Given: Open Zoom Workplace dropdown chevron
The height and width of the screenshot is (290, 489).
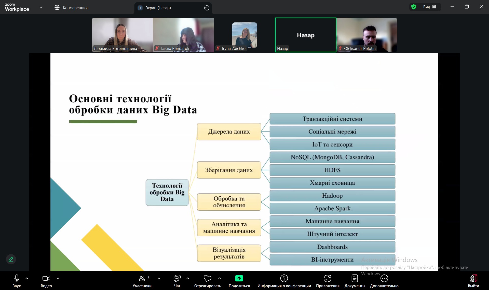Looking at the screenshot, I should (x=41, y=8).
